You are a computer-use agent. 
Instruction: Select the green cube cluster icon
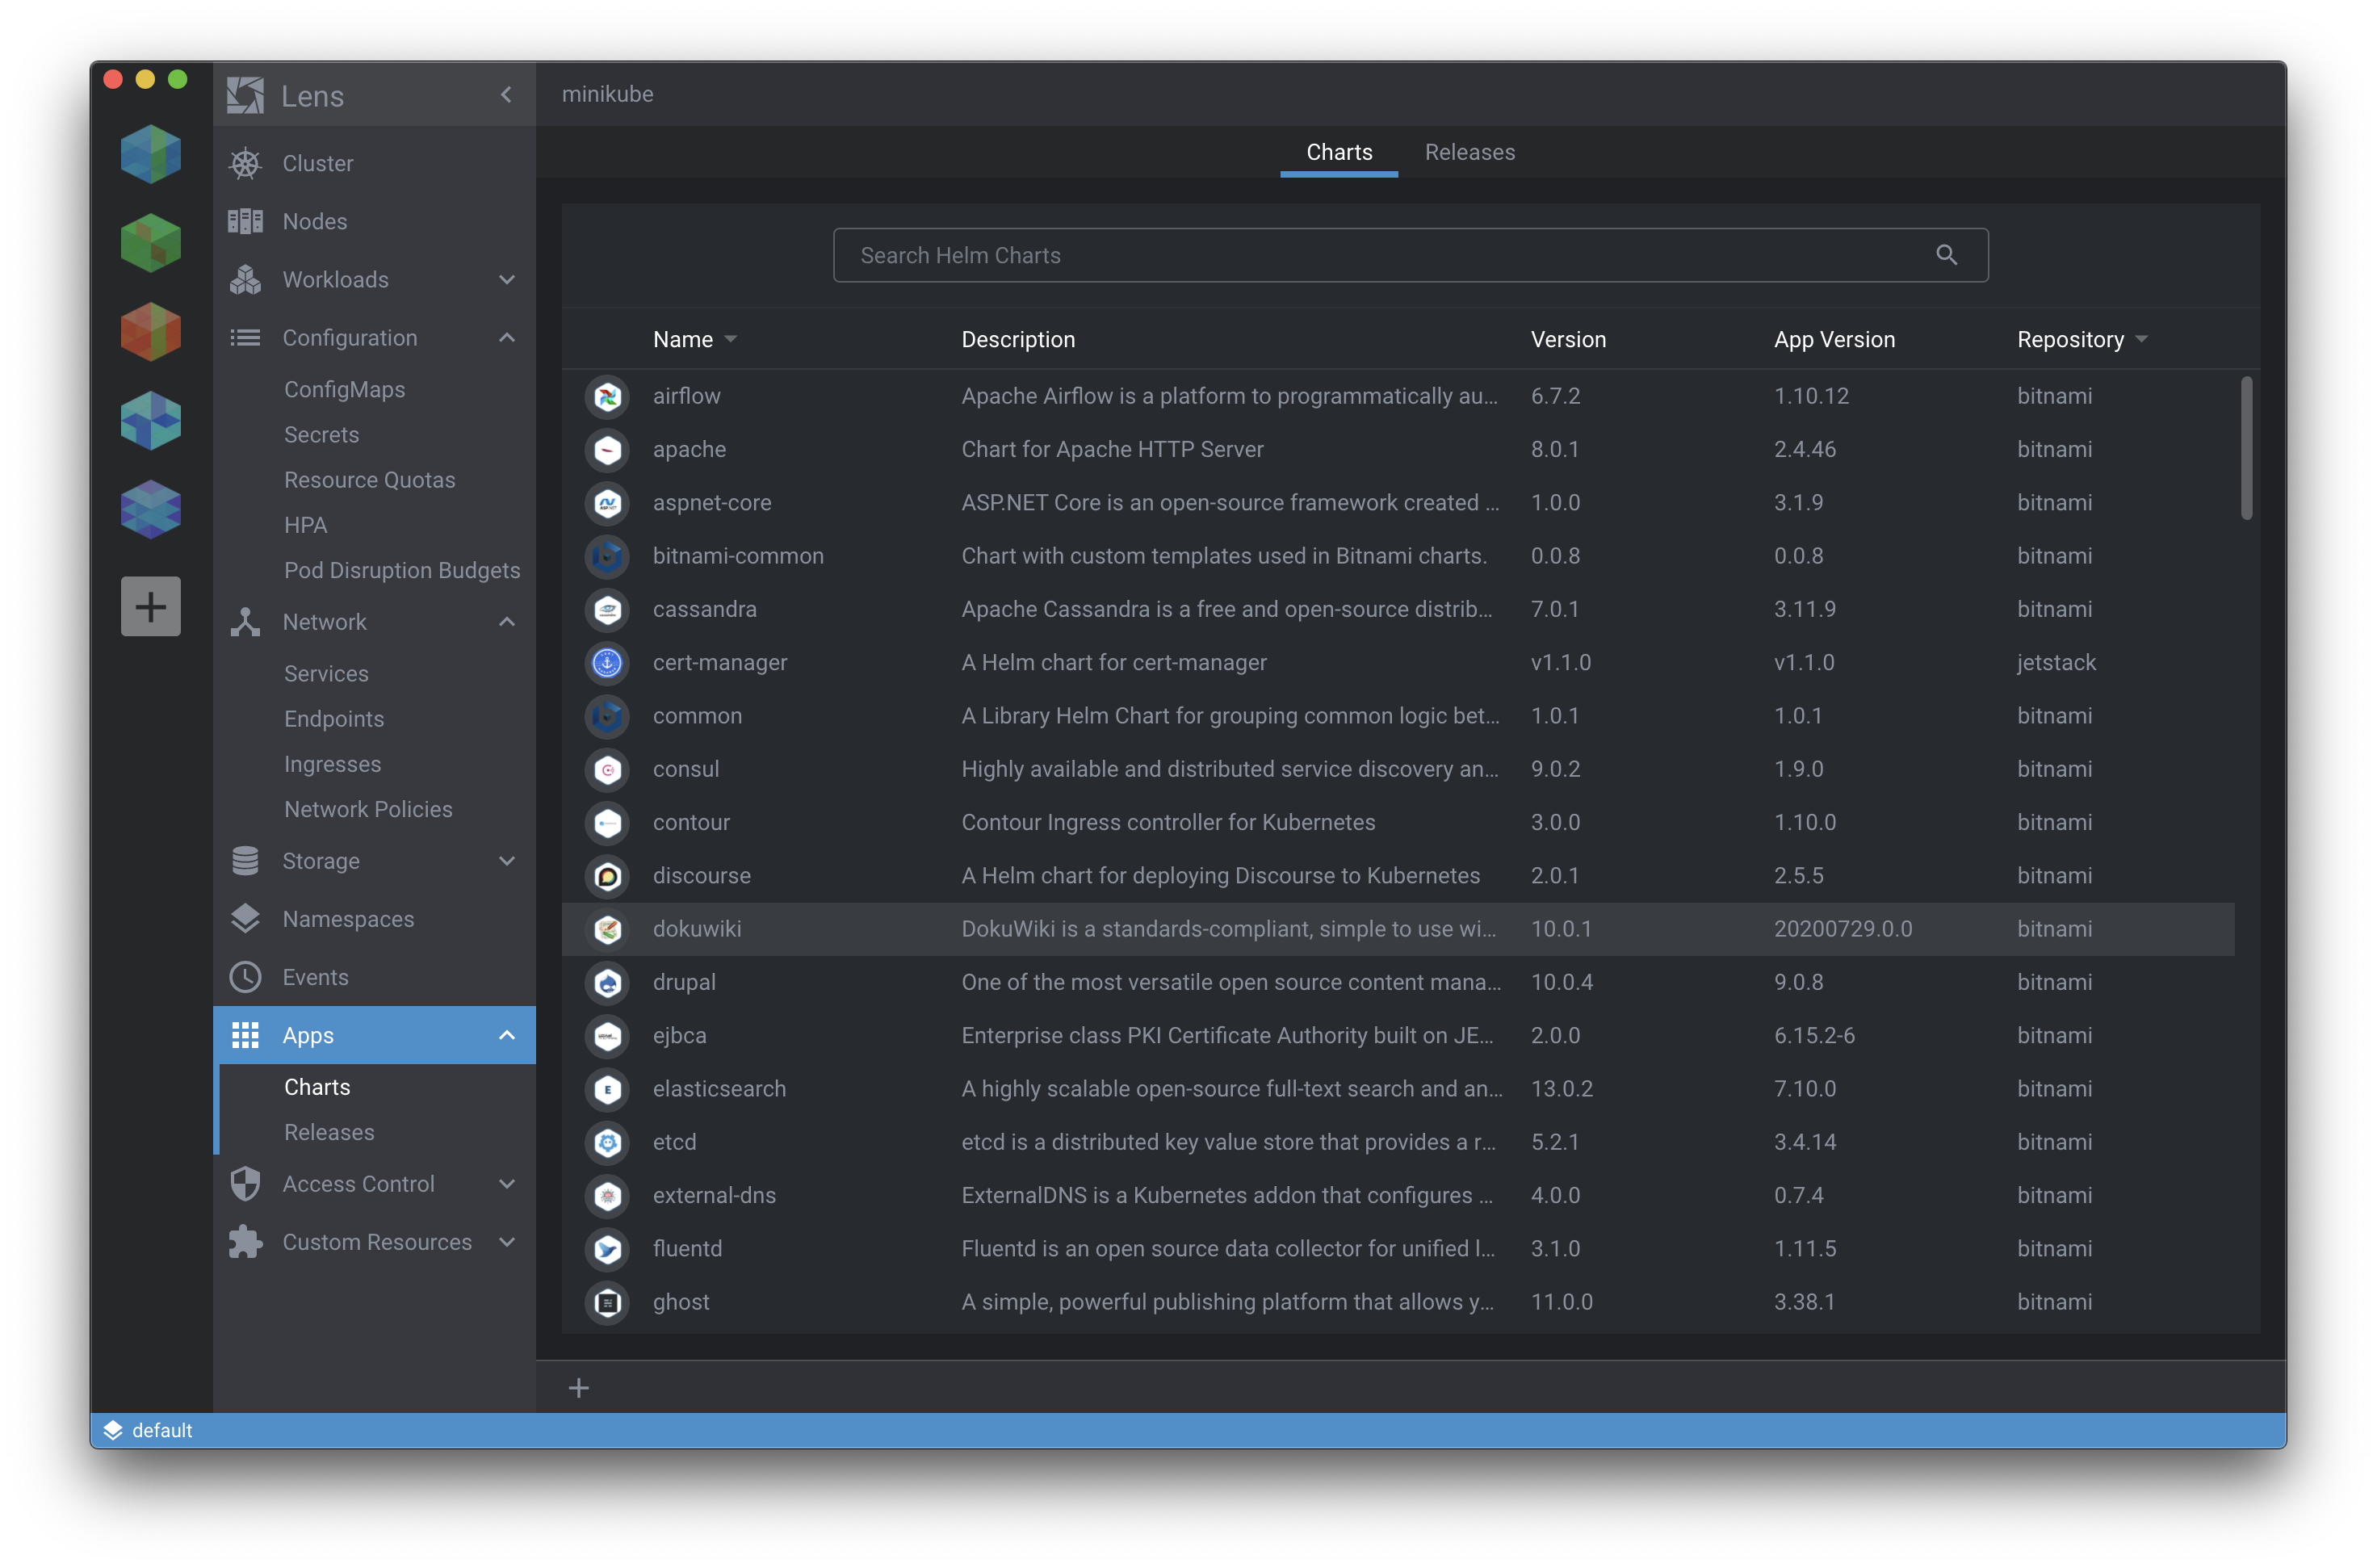point(151,243)
